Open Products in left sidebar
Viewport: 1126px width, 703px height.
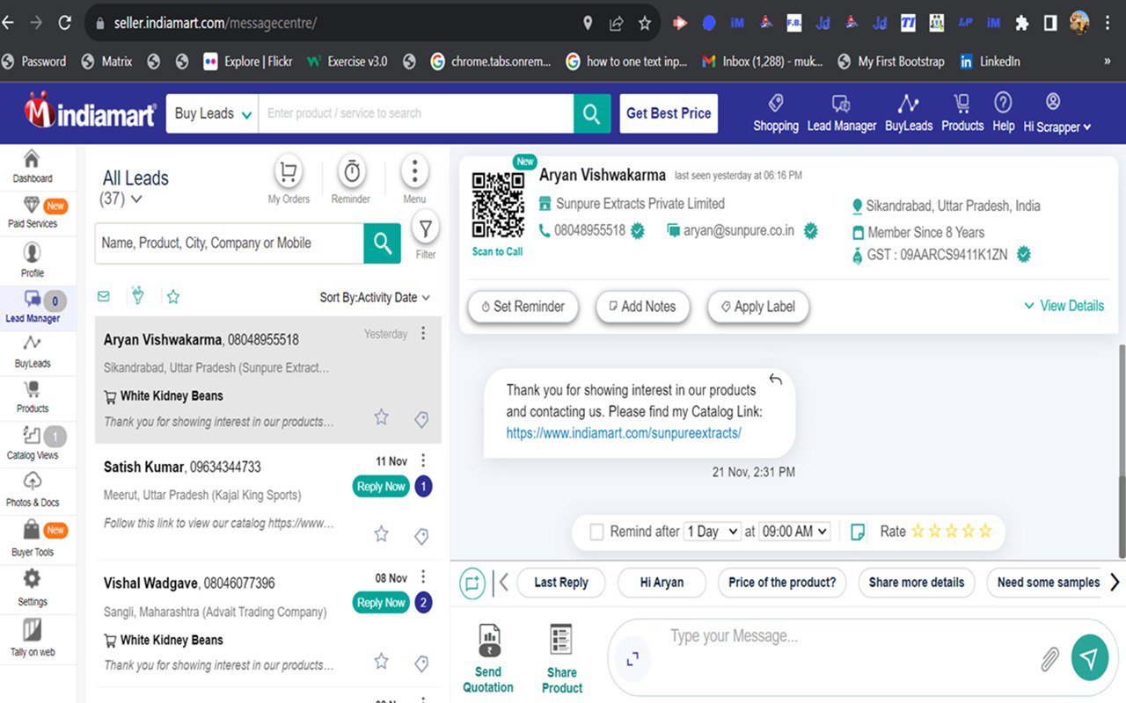click(33, 396)
